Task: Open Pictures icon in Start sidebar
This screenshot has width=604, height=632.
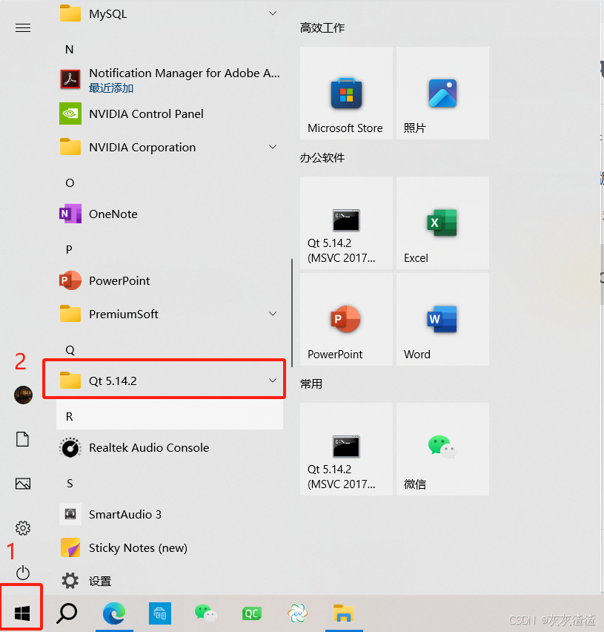Action: (x=23, y=484)
